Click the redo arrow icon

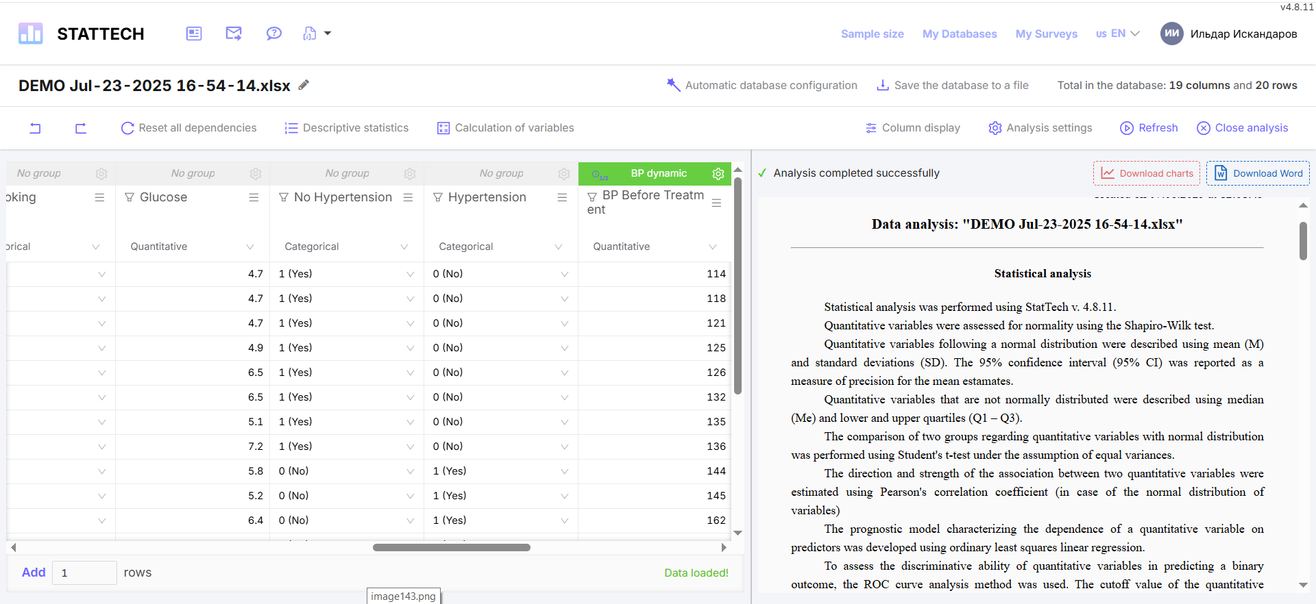(81, 128)
